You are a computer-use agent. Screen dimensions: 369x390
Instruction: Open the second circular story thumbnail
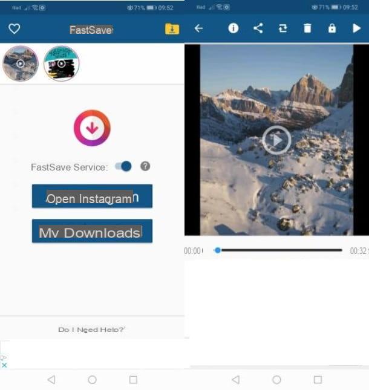pos(61,63)
